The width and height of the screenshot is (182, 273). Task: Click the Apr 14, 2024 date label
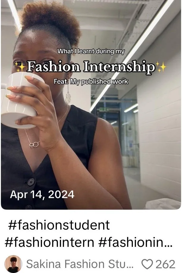click(42, 194)
